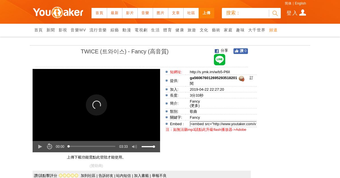This screenshot has height=178, width=340.
Task: Open the 新聞 category
Action: [x=51, y=30]
